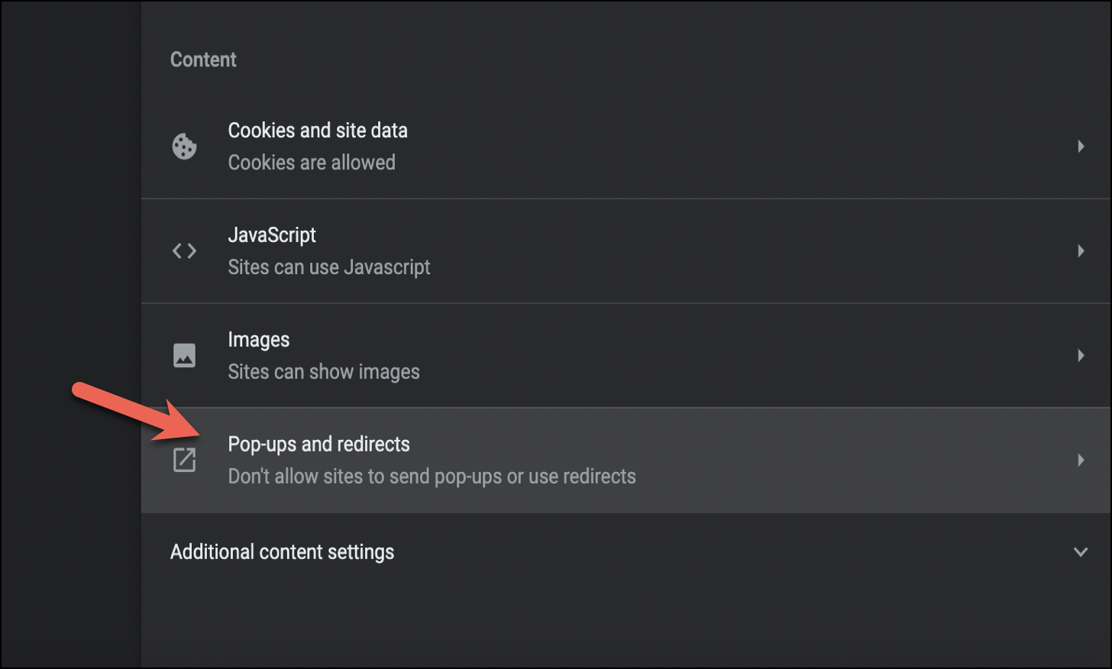The image size is (1112, 669).
Task: Click the pop-up external window icon
Action: coord(184,460)
